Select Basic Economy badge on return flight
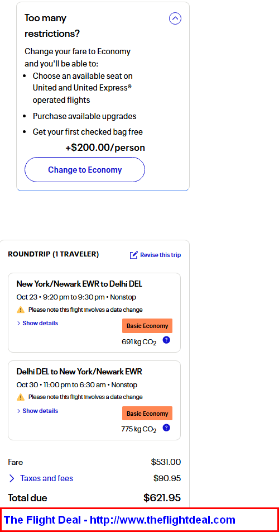The height and width of the screenshot is (532, 279). click(x=147, y=414)
